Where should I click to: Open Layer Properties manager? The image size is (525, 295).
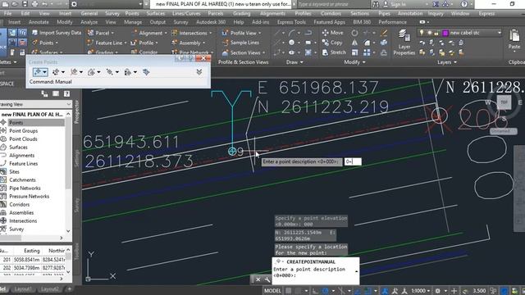coord(404,42)
